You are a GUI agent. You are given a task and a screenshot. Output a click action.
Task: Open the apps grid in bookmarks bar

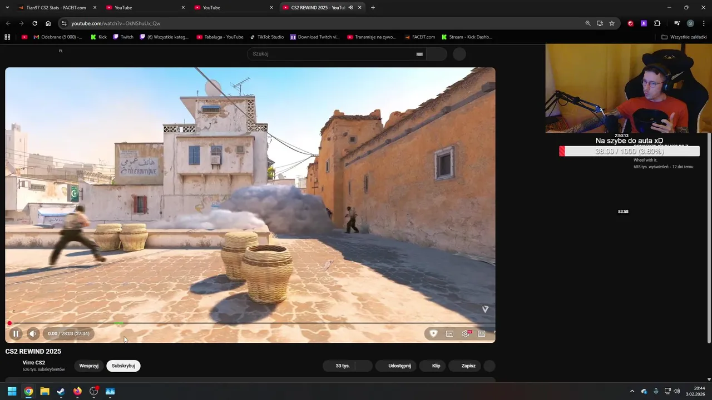[x=7, y=37]
